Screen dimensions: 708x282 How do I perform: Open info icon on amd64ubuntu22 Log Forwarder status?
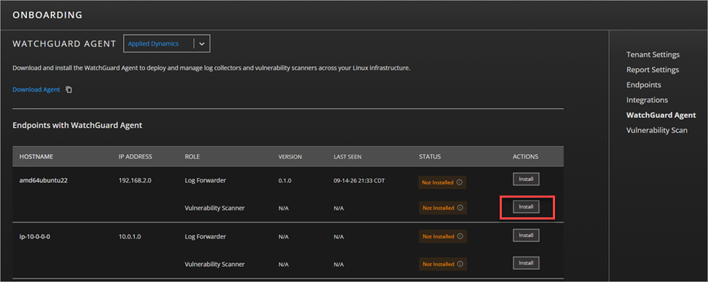click(x=460, y=182)
